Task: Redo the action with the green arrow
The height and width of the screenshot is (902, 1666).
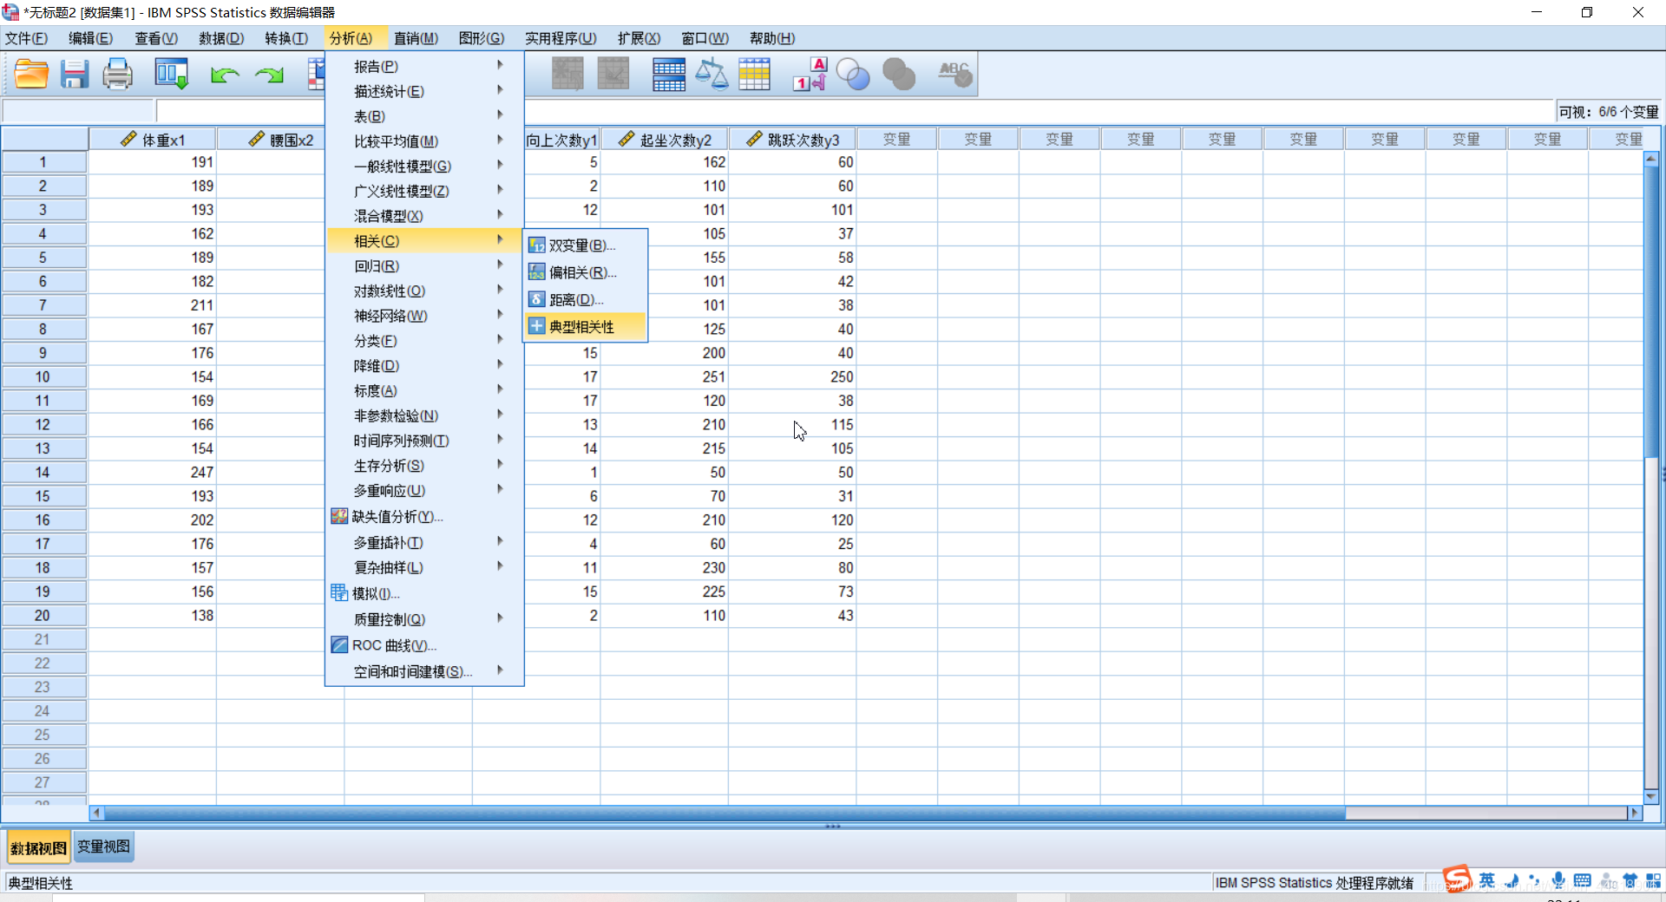Action: 270,75
